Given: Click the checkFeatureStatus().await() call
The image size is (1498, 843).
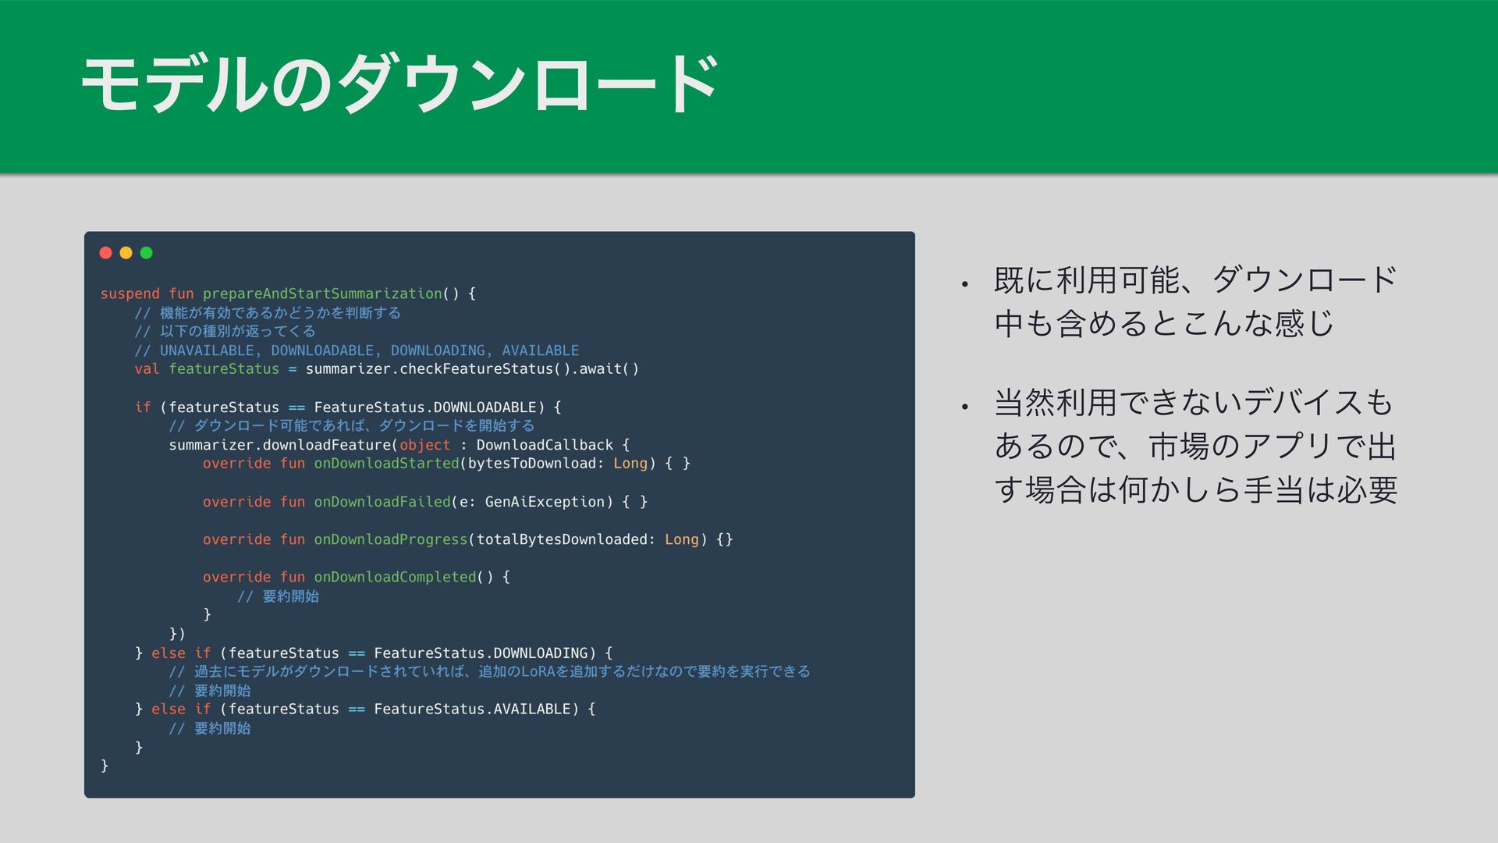Looking at the screenshot, I should [x=519, y=368].
